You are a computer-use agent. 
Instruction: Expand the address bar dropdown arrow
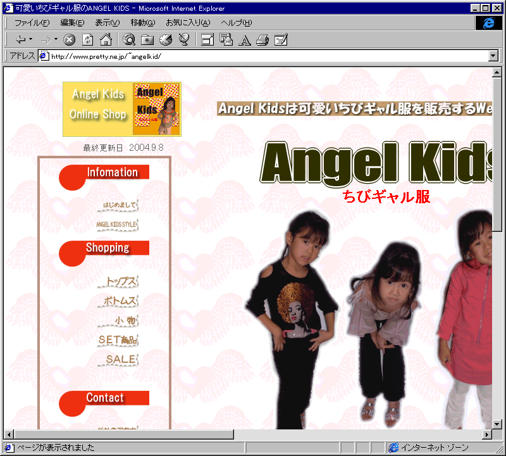click(493, 56)
